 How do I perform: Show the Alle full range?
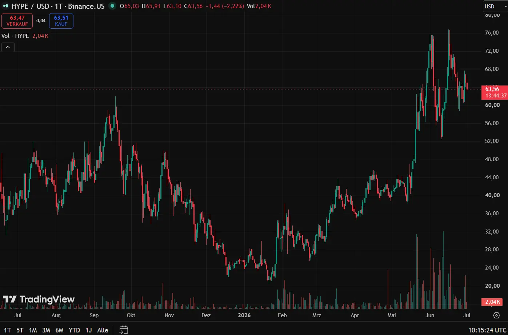pyautogui.click(x=103, y=330)
